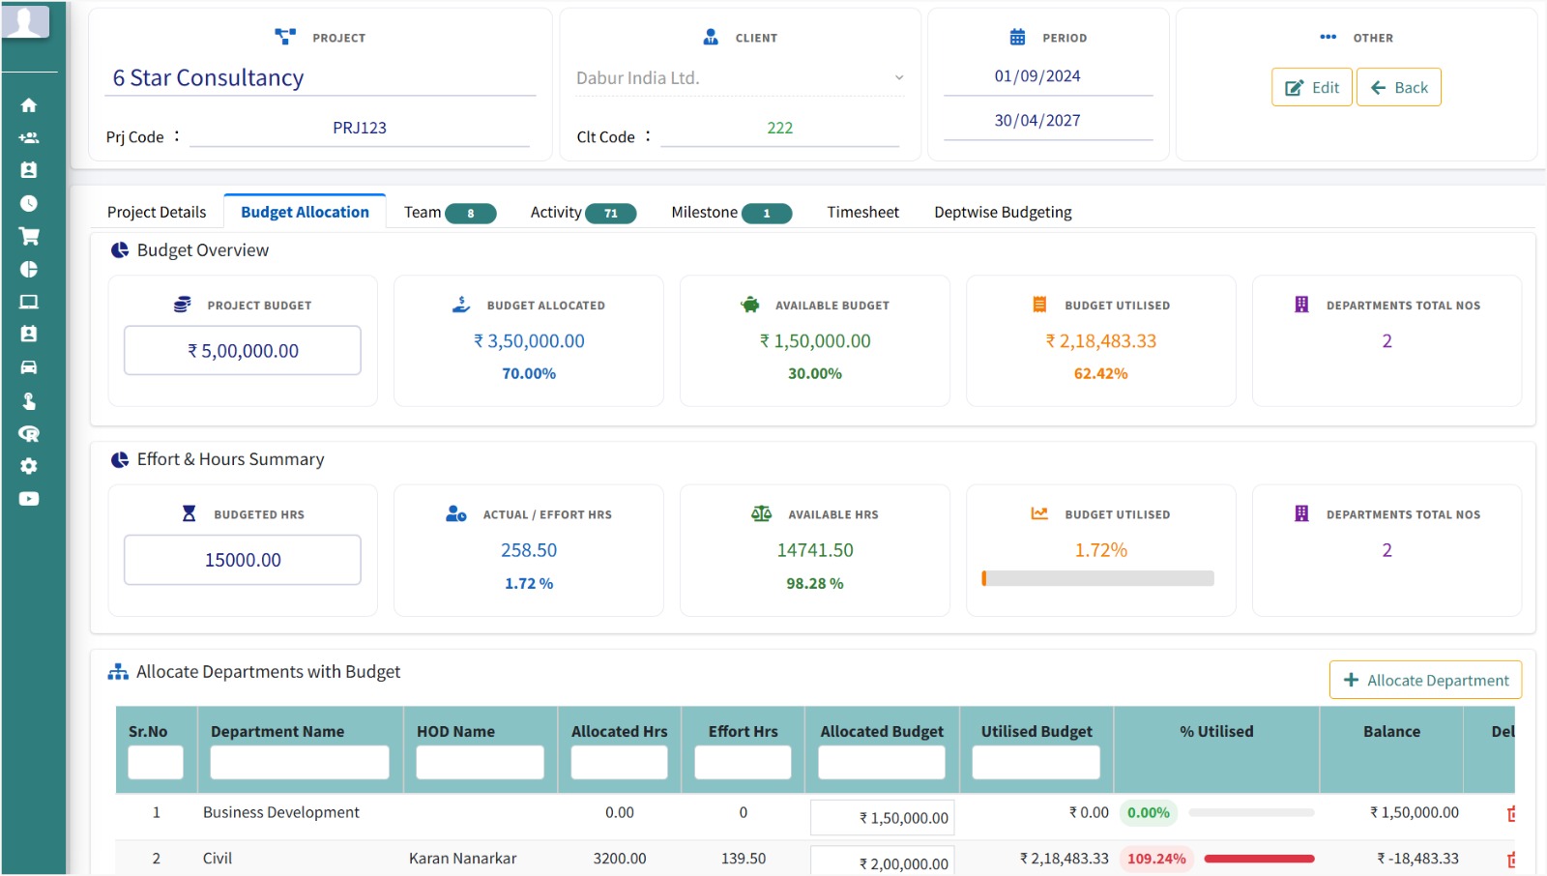This screenshot has width=1547, height=876.
Task: Click the Allocated Budget filter box
Action: (882, 763)
